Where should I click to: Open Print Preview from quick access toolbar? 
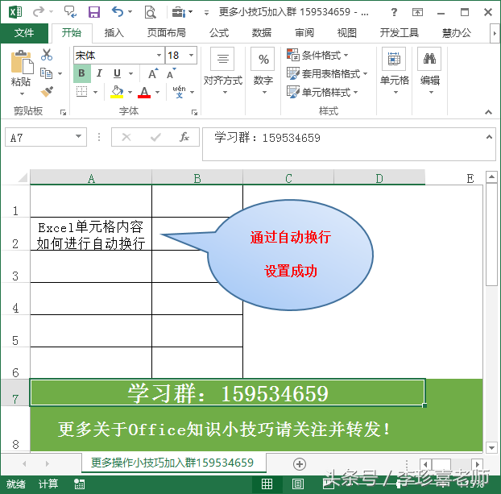coord(150,12)
